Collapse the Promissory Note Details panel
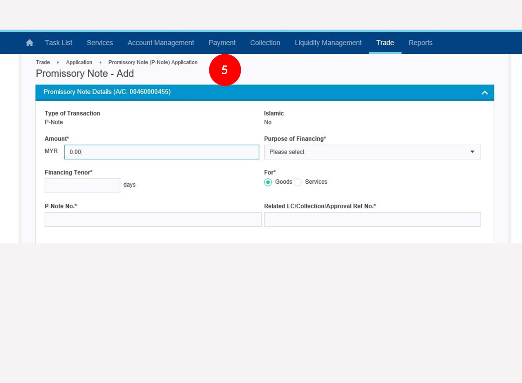Viewport: 522px width, 383px height. (484, 93)
